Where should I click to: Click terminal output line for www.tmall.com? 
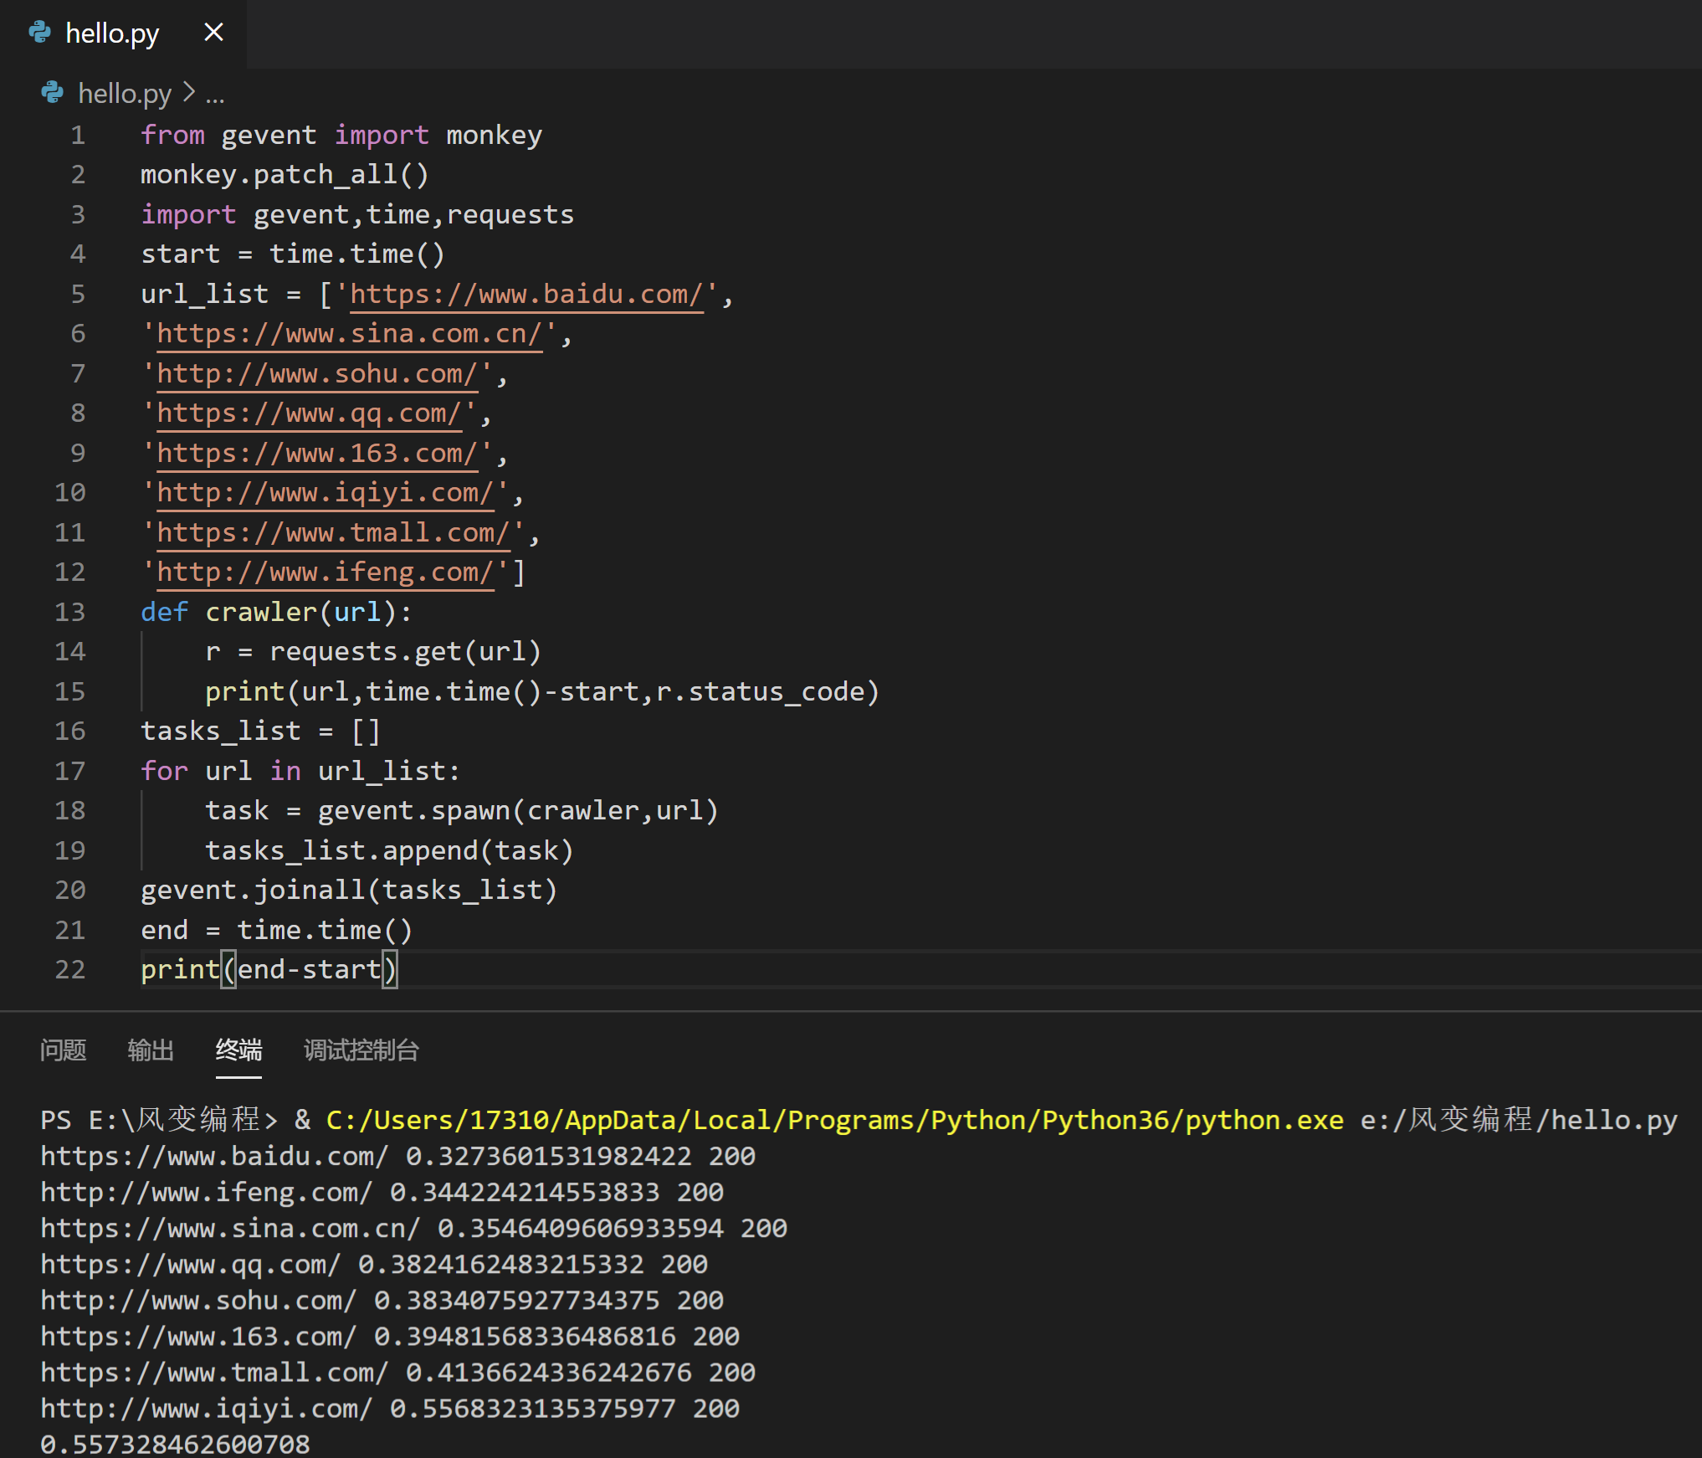397,1373
